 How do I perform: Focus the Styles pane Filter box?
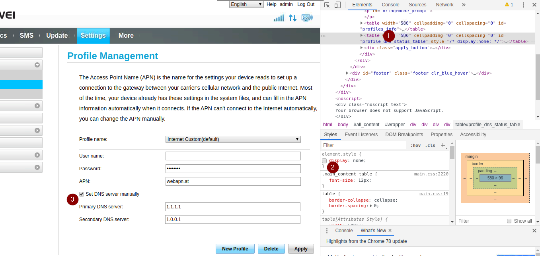click(x=364, y=145)
